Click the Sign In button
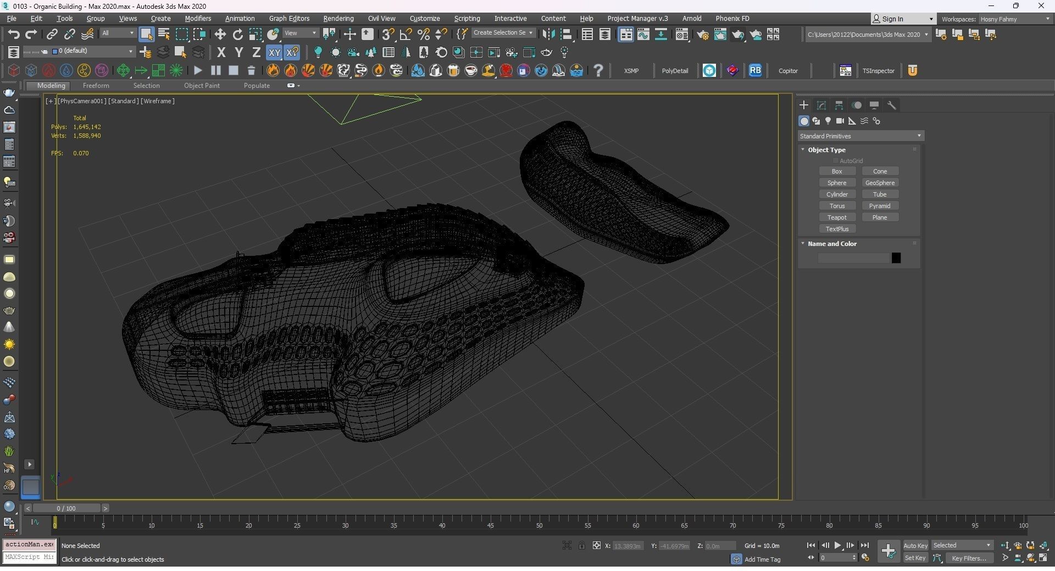The height and width of the screenshot is (571, 1055). pos(903,19)
